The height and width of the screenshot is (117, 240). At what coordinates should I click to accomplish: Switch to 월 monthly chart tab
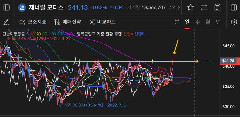208,22
